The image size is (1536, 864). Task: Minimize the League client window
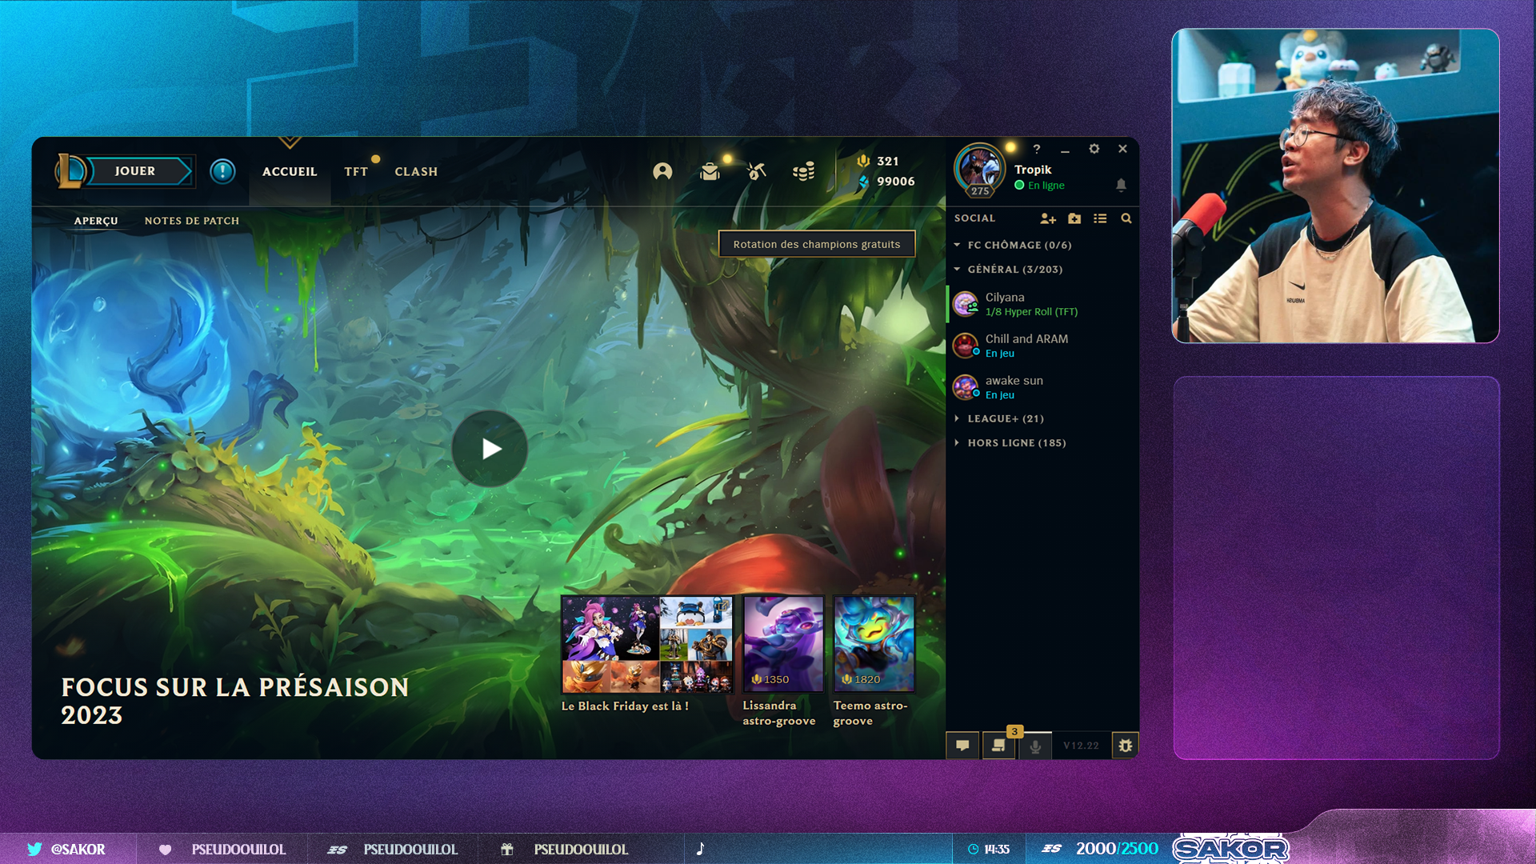1065,150
